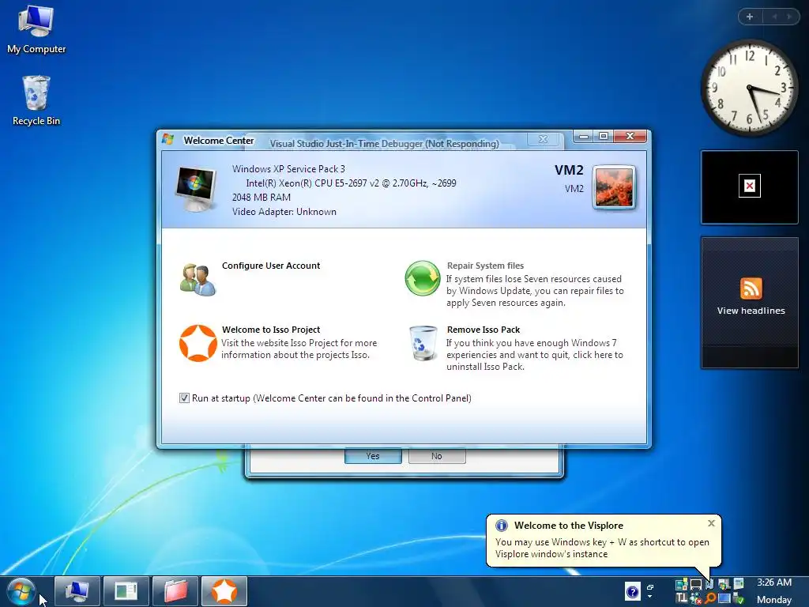The image size is (809, 607).
Task: Click the safely remove hardware tray icon
Action: [x=739, y=598]
